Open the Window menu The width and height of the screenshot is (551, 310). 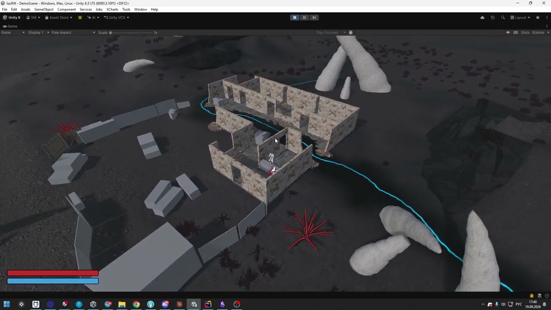(140, 9)
